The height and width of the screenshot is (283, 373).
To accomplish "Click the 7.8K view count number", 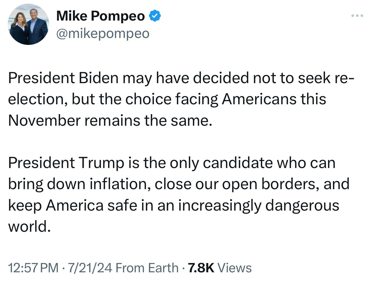I will tap(201, 268).
